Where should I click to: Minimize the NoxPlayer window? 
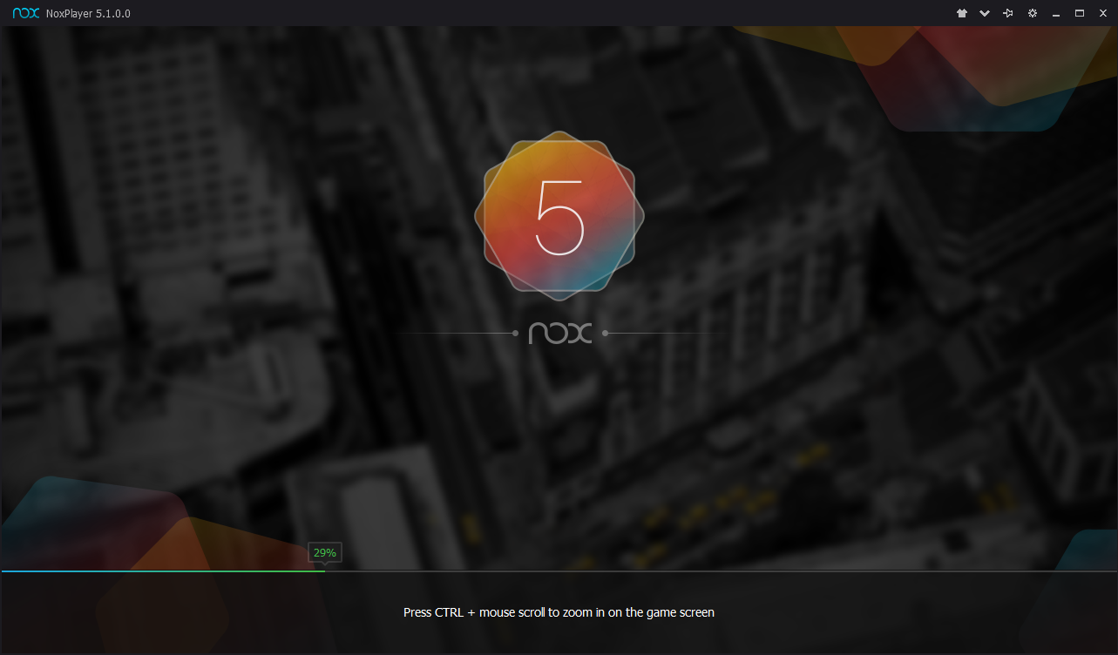[x=1056, y=15]
